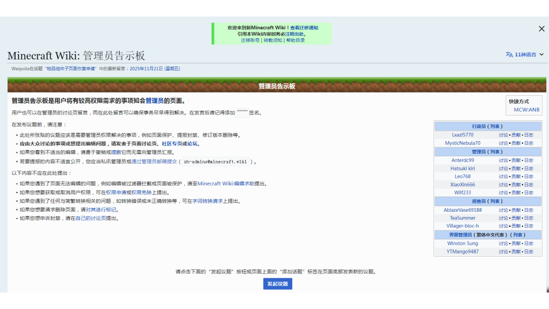Open the 自己的讨论页 link
This screenshot has height=309, width=549.
click(90, 219)
